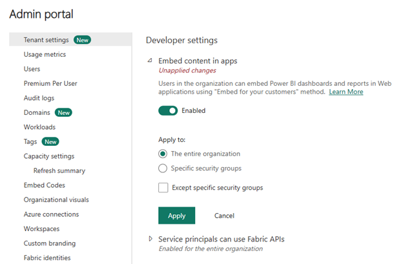This screenshot has width=403, height=264.
Task: Open Organizational visuals settings
Action: (56, 200)
